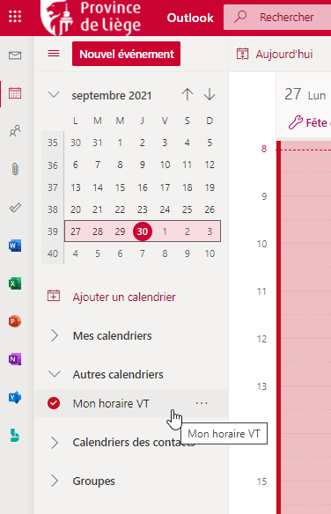Open the app launcher waffle icon
Image resolution: width=331 pixels, height=514 pixels.
(15, 17)
